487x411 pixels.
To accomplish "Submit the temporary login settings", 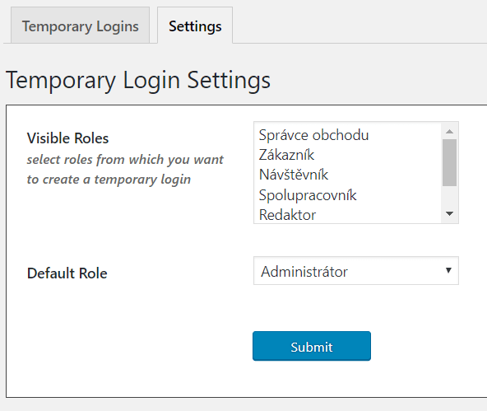I will tap(312, 346).
